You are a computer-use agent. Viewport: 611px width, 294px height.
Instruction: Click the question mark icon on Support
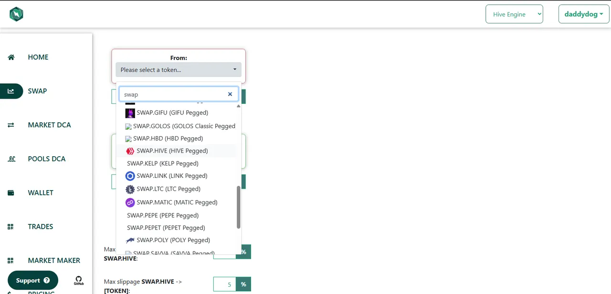click(x=46, y=281)
